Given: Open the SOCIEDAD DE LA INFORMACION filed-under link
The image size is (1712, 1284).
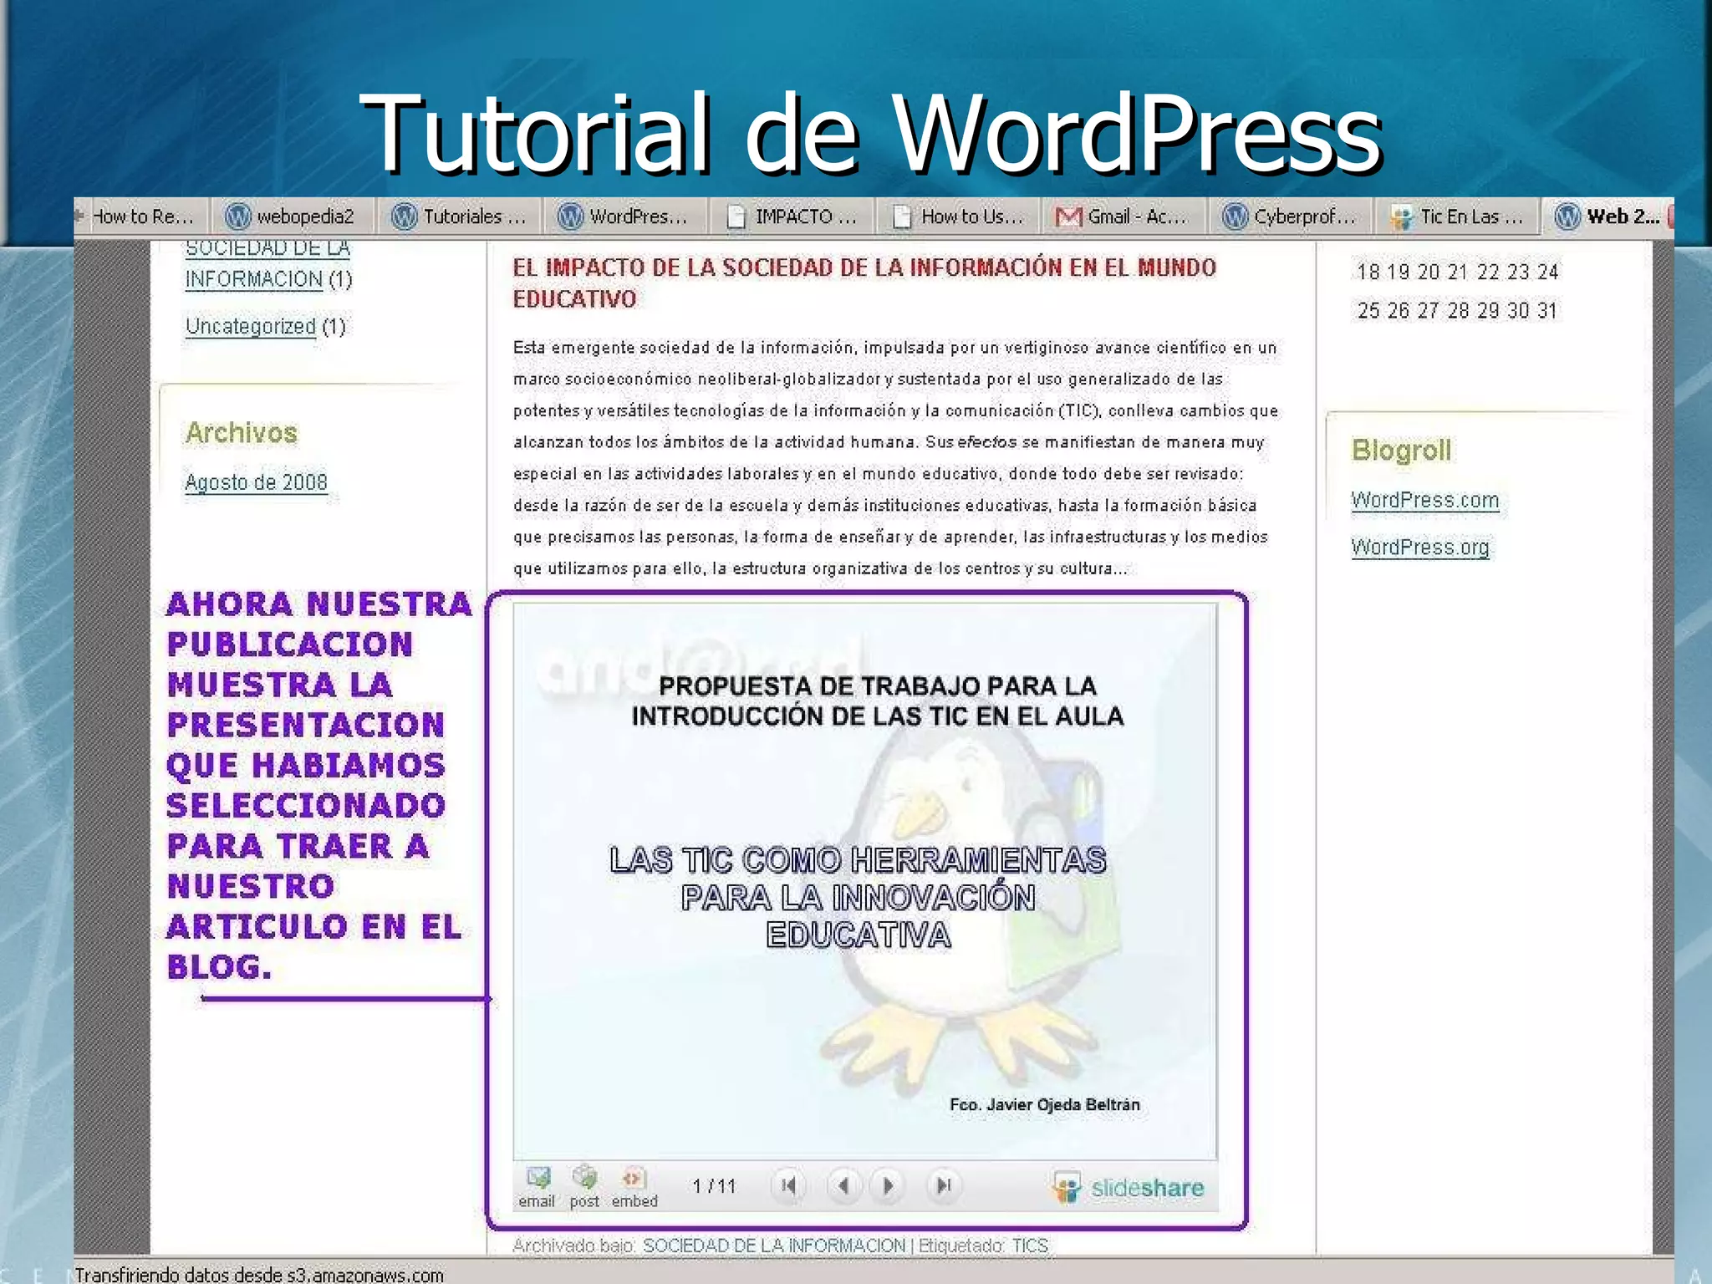Looking at the screenshot, I should tap(774, 1246).
